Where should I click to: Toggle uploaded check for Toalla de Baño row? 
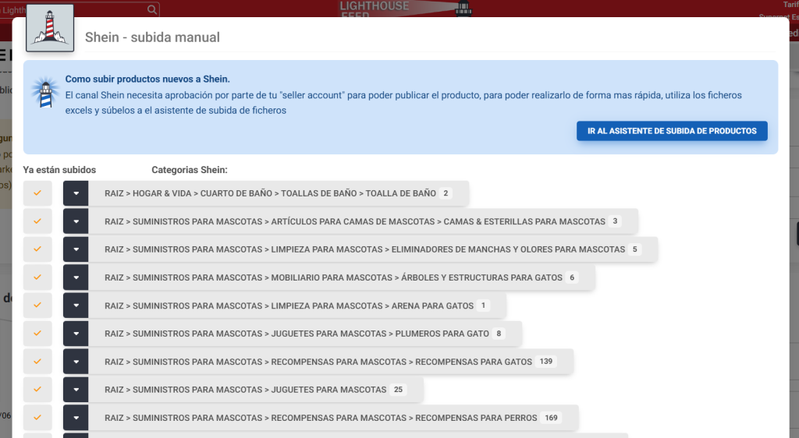click(37, 193)
